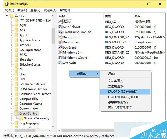
Task: Select 字符串值(S) menu entry
Action: tap(125, 81)
